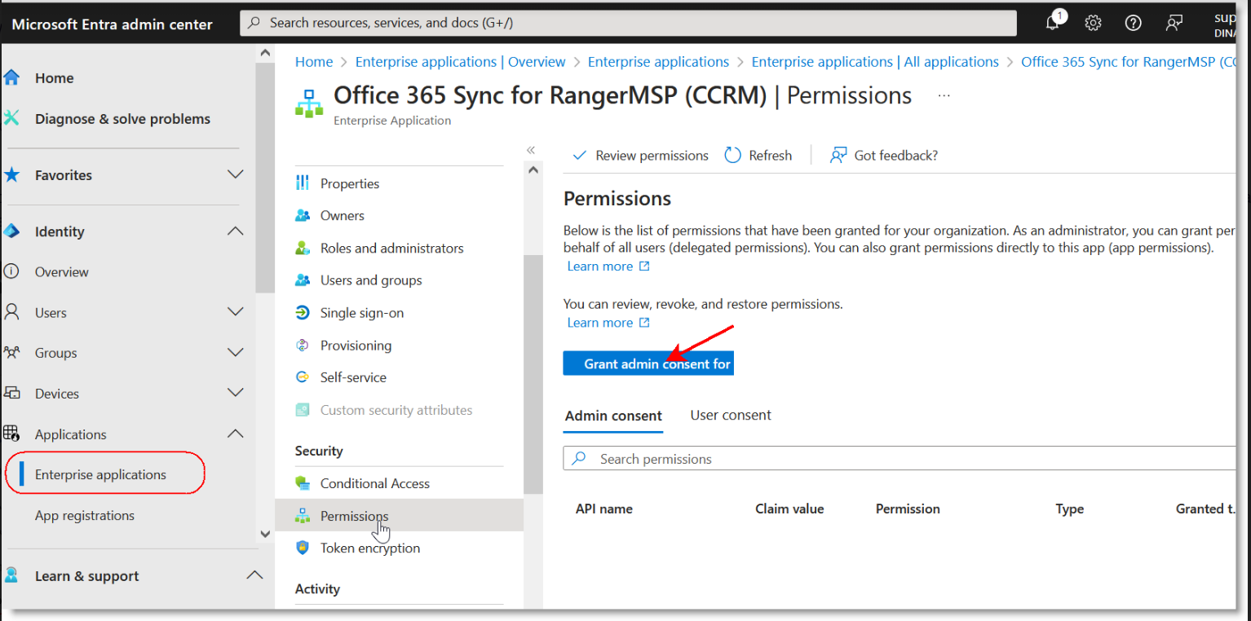Click the notifications bell icon
The height and width of the screenshot is (621, 1251).
[x=1053, y=23]
